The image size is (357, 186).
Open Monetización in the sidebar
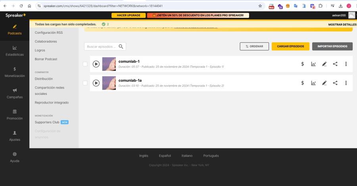point(15,73)
